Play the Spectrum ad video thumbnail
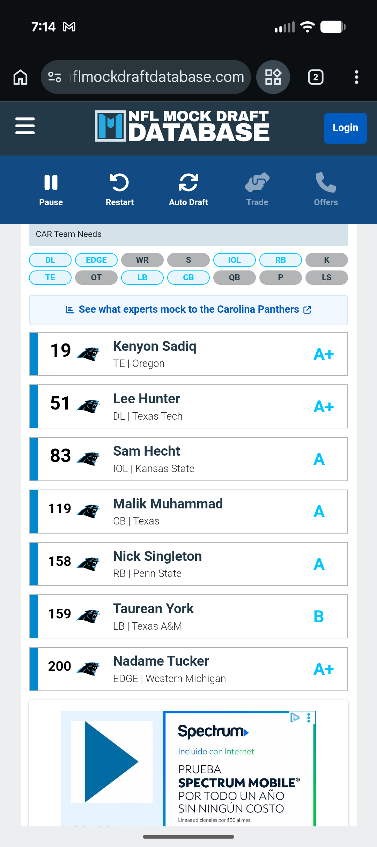Image resolution: width=377 pixels, height=847 pixels. click(112, 762)
